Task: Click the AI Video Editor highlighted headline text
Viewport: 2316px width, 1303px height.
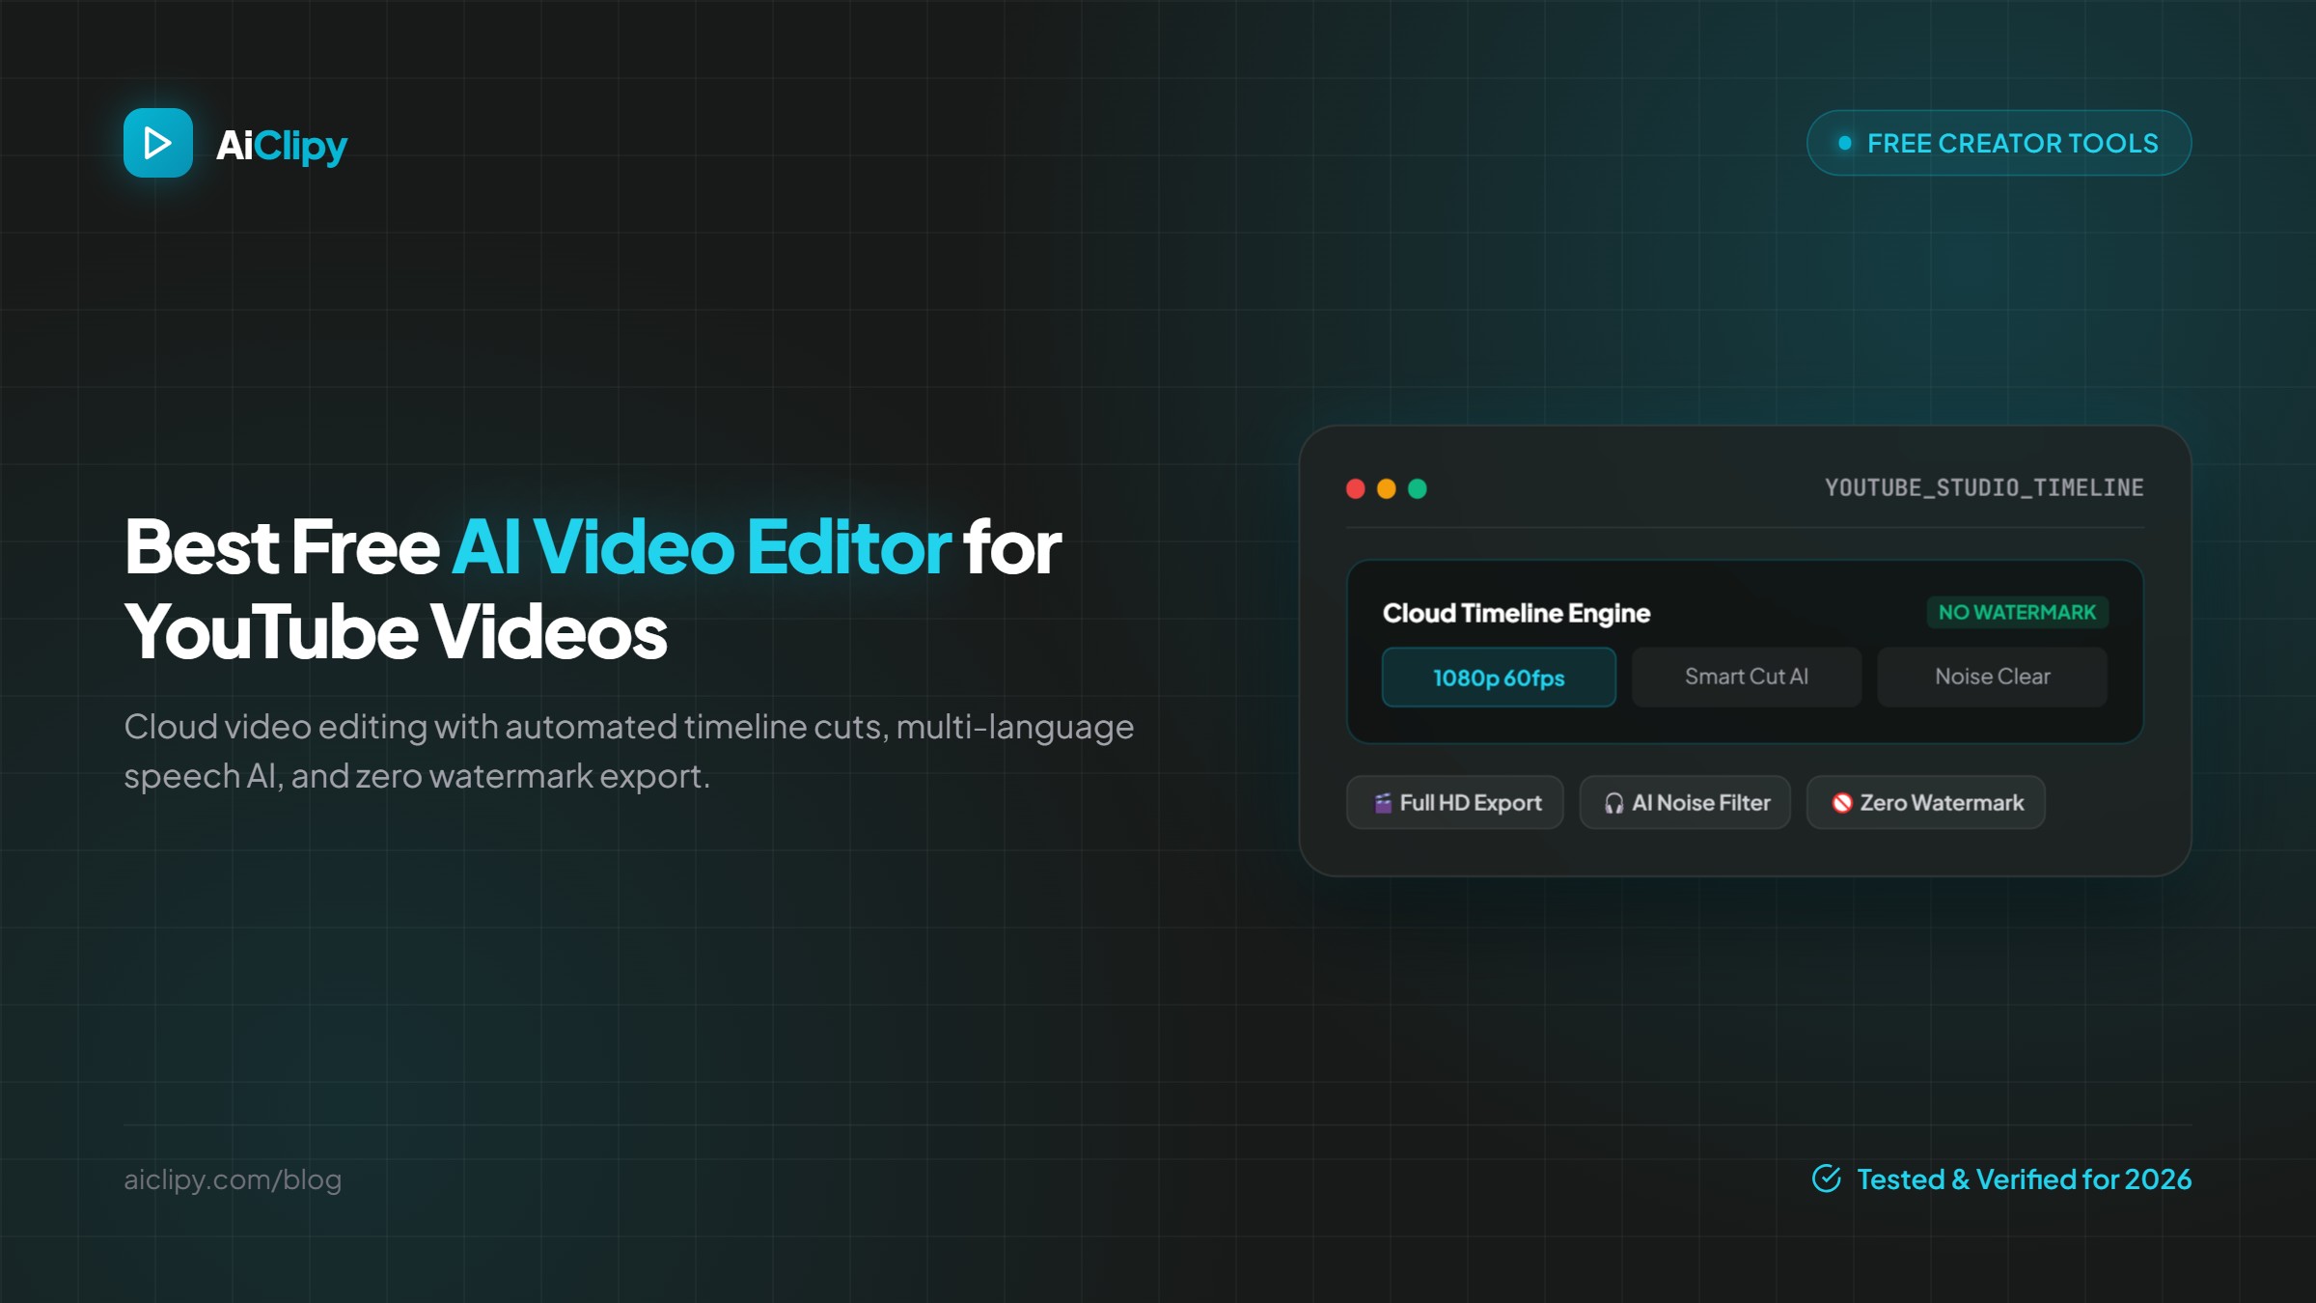Action: [x=702, y=546]
